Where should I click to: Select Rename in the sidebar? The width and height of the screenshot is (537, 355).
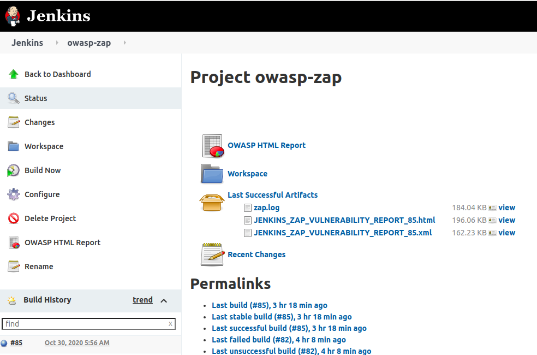[39, 267]
